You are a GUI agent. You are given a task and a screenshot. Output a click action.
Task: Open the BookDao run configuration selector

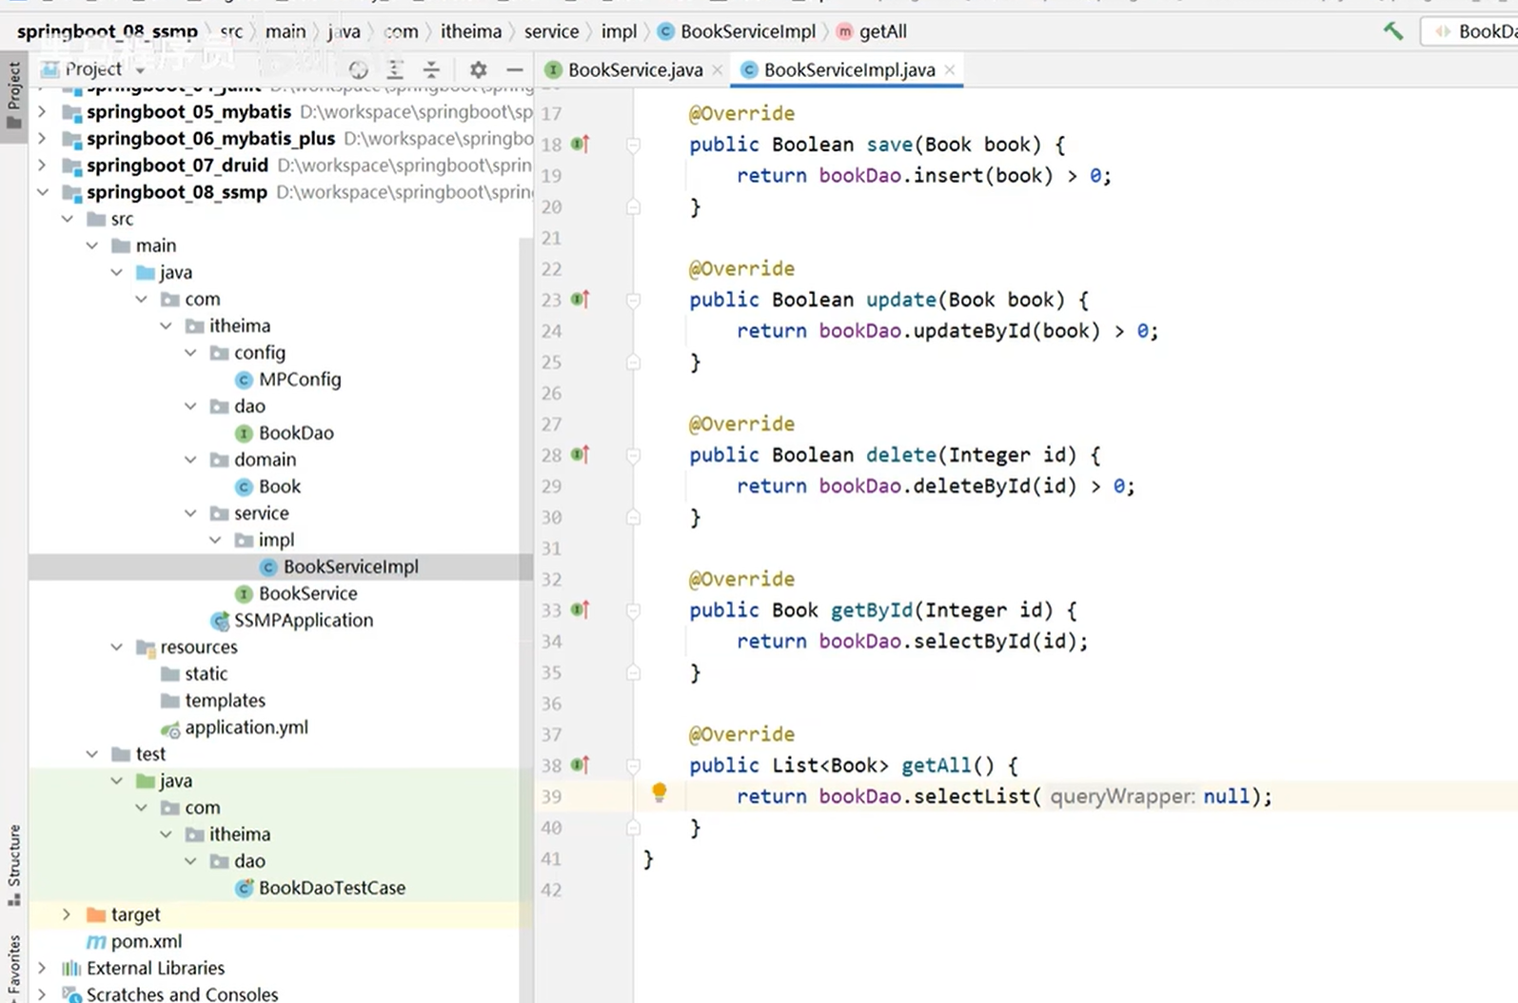tap(1475, 31)
